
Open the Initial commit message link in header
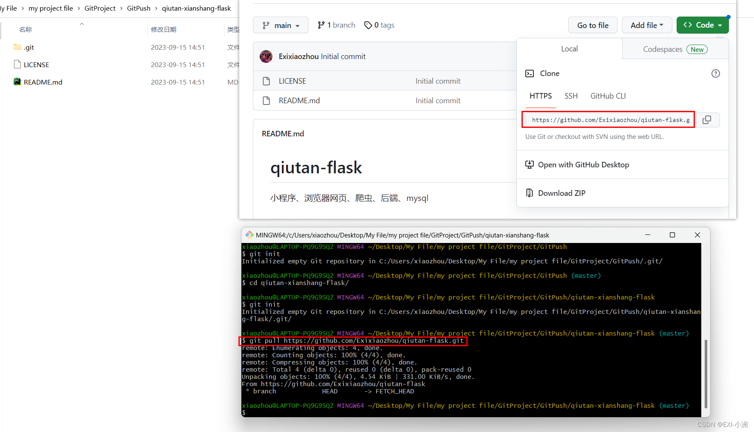(x=343, y=56)
